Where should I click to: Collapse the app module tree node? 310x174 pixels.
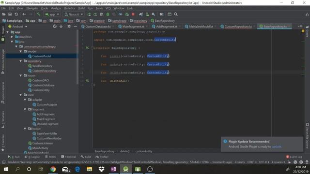[x=8, y=32]
